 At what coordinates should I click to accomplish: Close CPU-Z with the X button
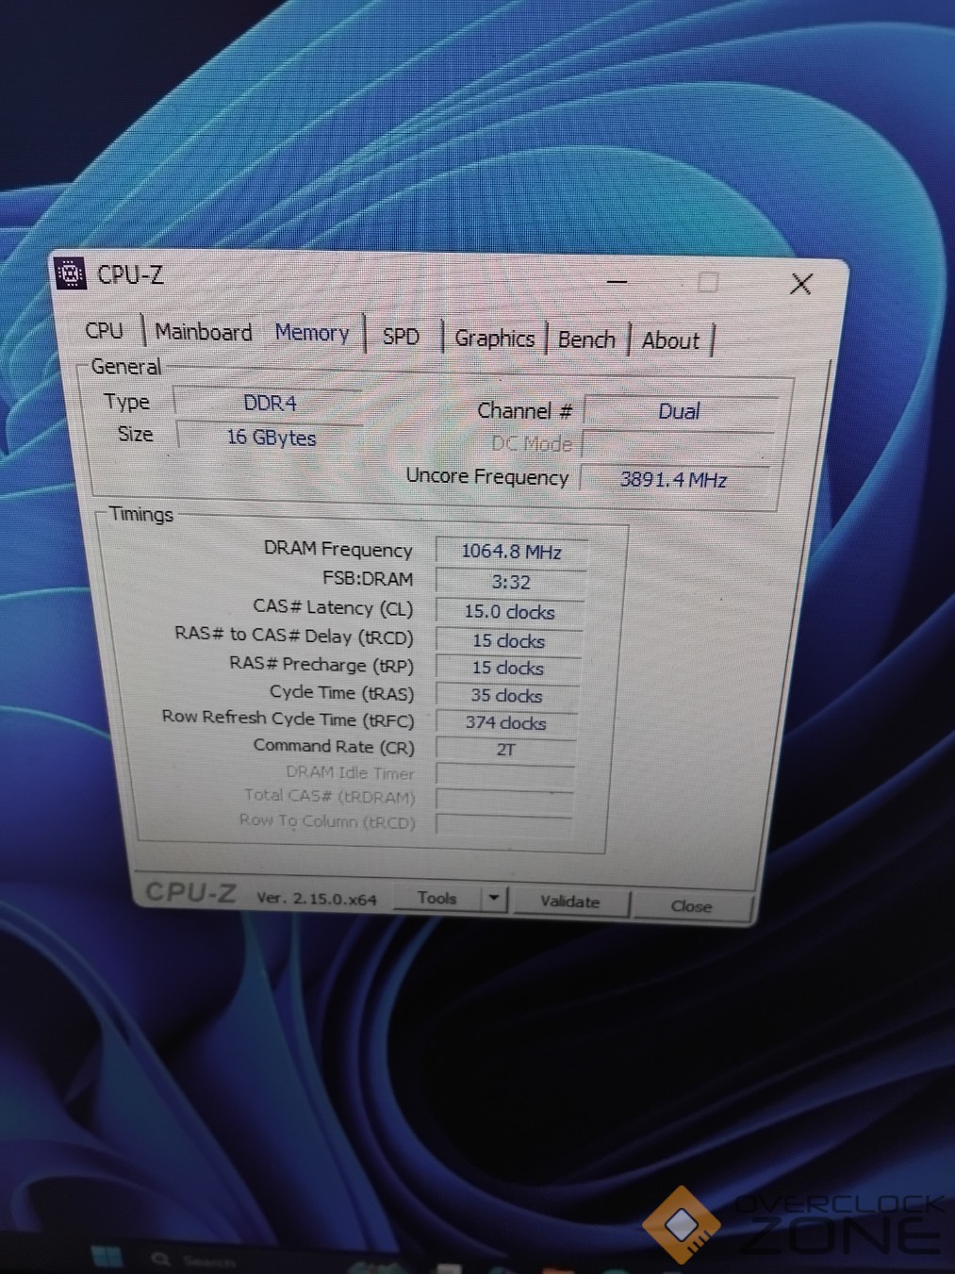(x=801, y=284)
